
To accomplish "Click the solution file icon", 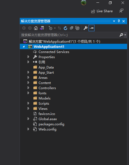I will click(x=25, y=41).
